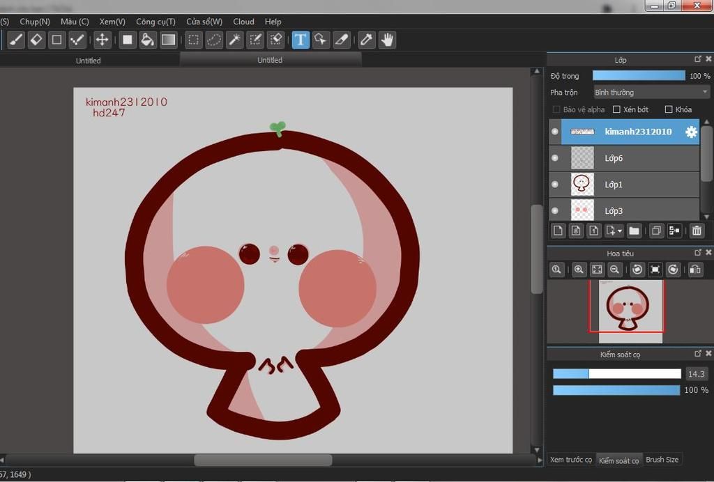Select the Lasso selection tool
Viewport: 714px width, 482px height.
coord(214,40)
